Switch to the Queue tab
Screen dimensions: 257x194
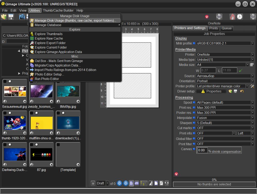pyautogui.click(x=226, y=28)
